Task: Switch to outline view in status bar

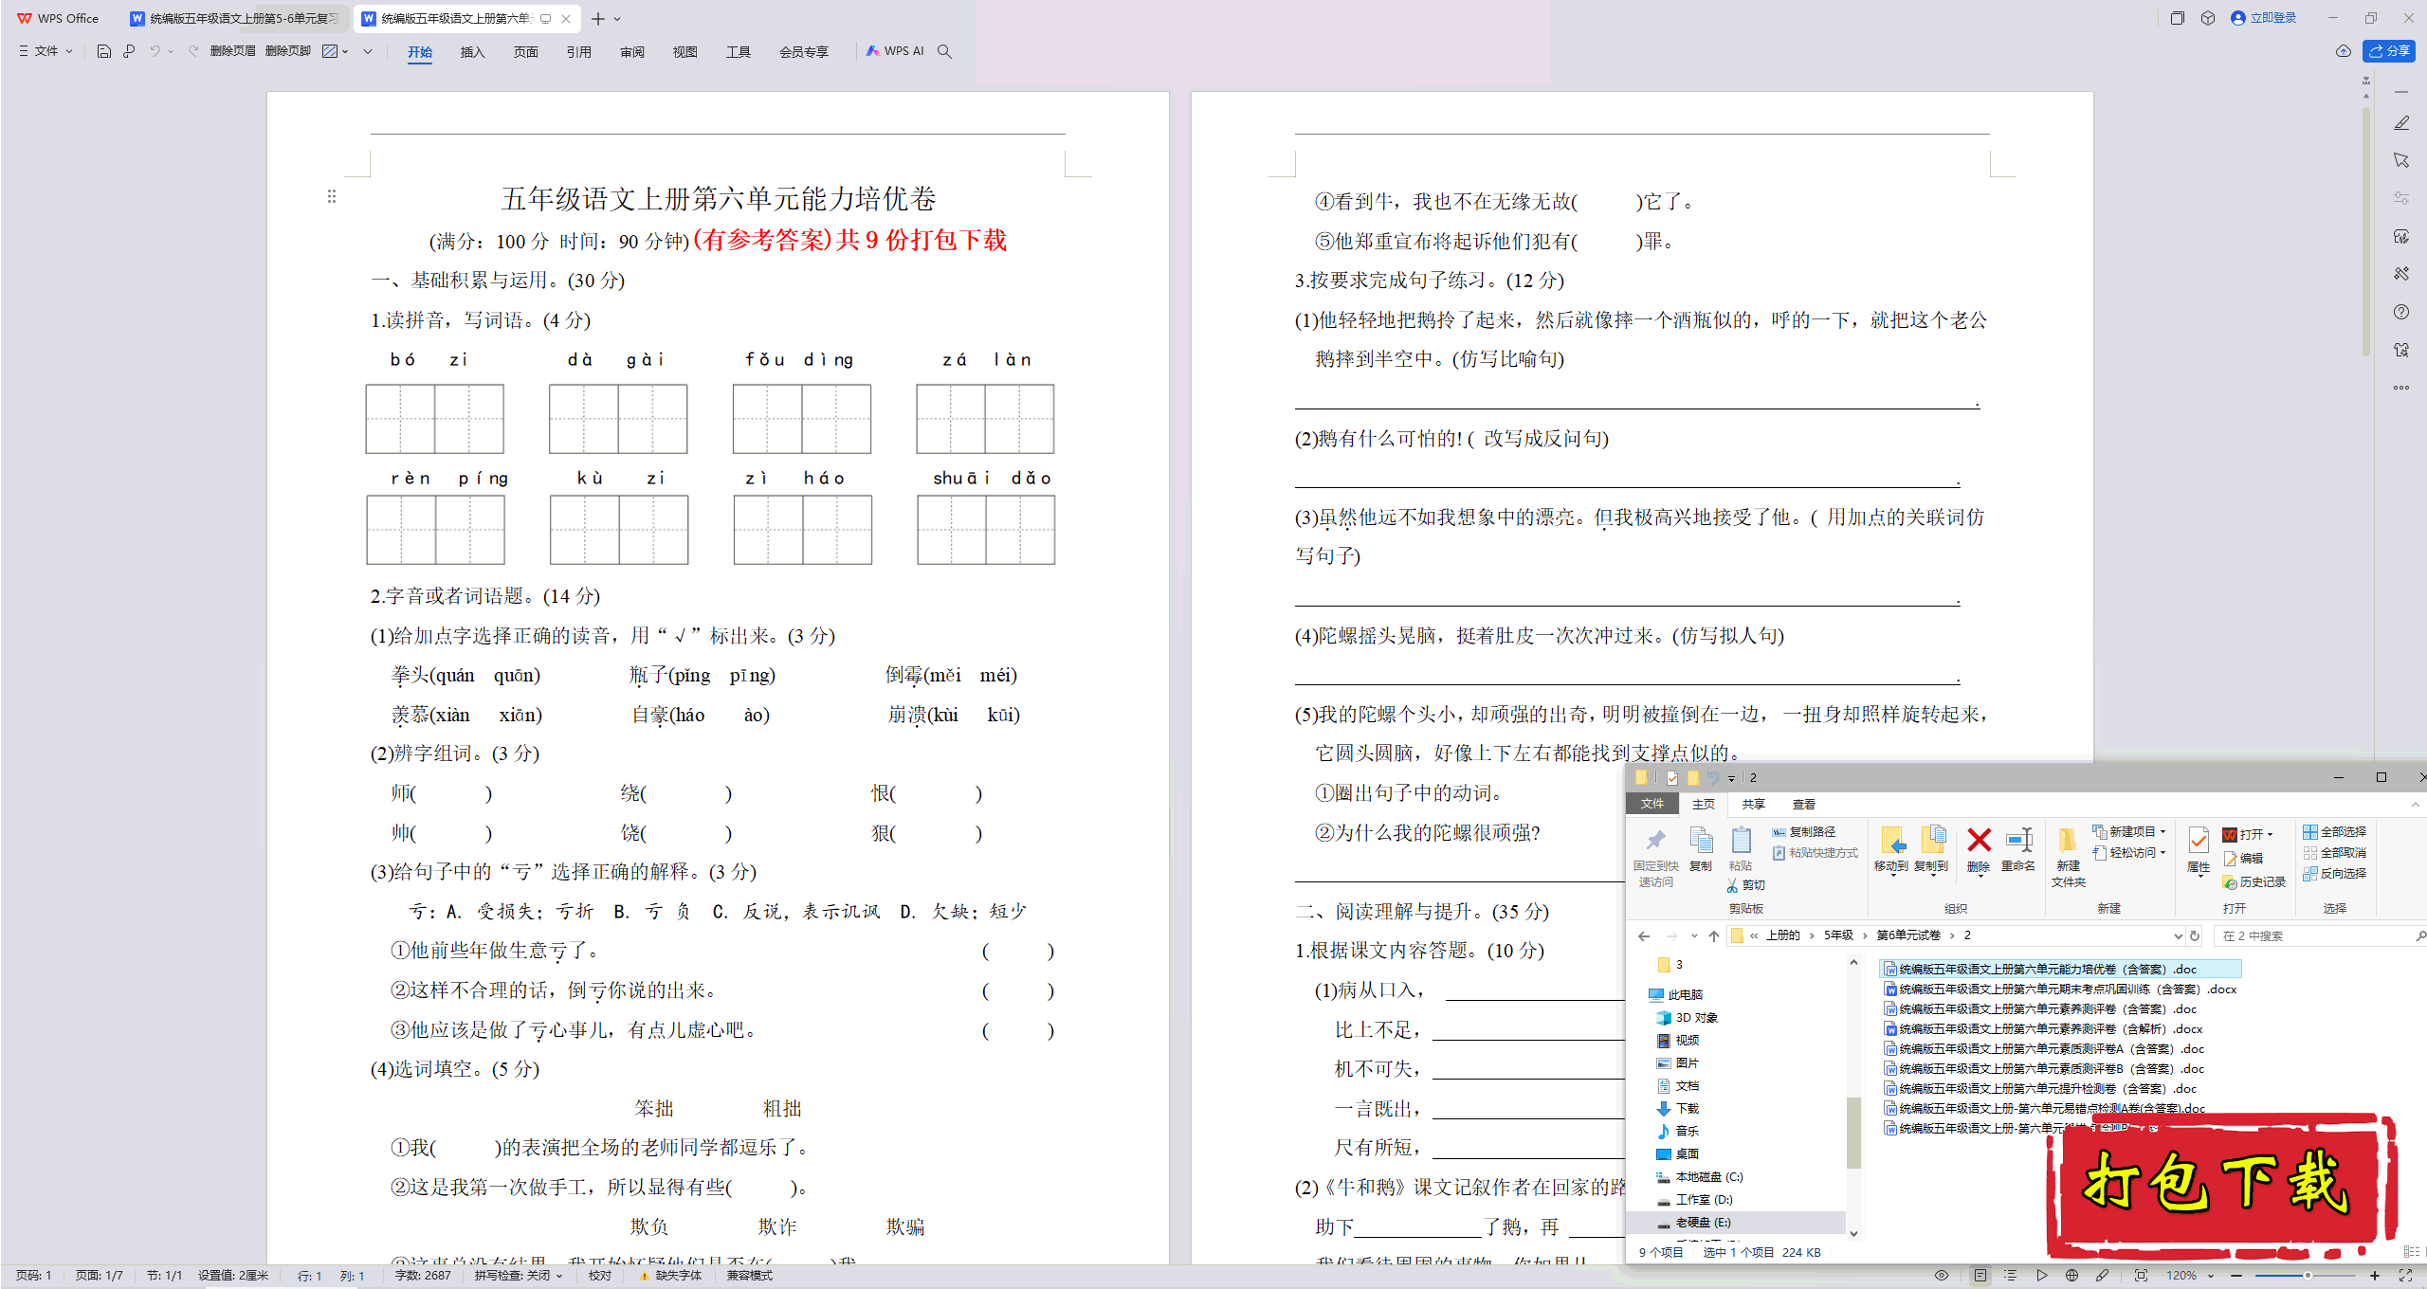Action: coord(2010,1276)
